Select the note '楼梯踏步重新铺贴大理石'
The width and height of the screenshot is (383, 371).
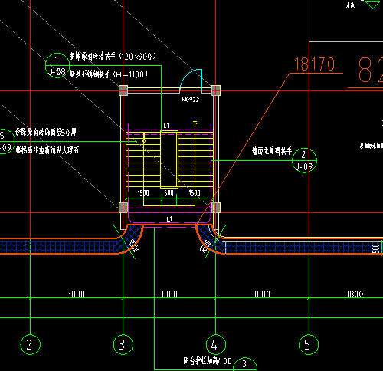click(47, 150)
